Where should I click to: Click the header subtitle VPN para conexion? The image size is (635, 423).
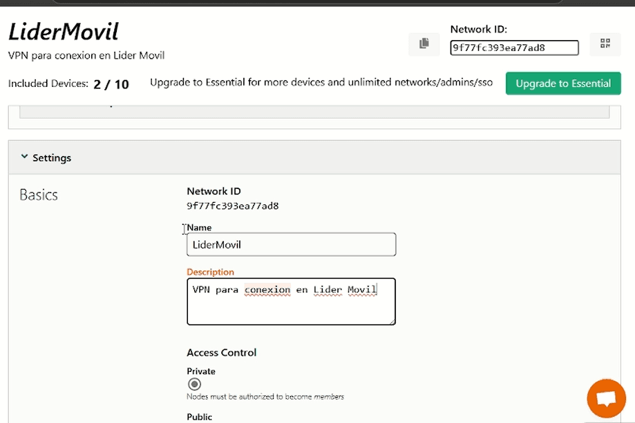[86, 55]
